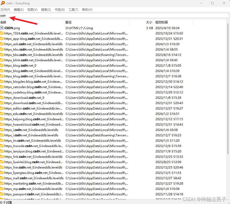This screenshot has width=230, height=204.
Task: Click the date 2024/1/4 S10:58
Action: [167, 189]
